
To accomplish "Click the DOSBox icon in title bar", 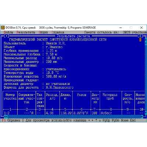I will click(3, 28).
